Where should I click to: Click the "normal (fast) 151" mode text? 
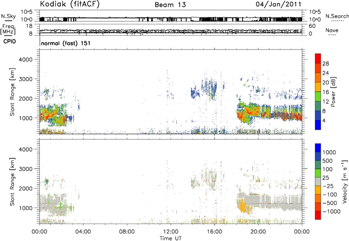(x=66, y=43)
